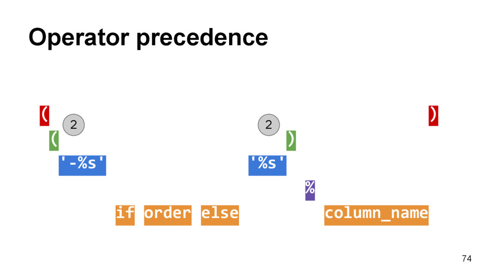Click the red closing parenthesis block
478x269 pixels.
(433, 116)
